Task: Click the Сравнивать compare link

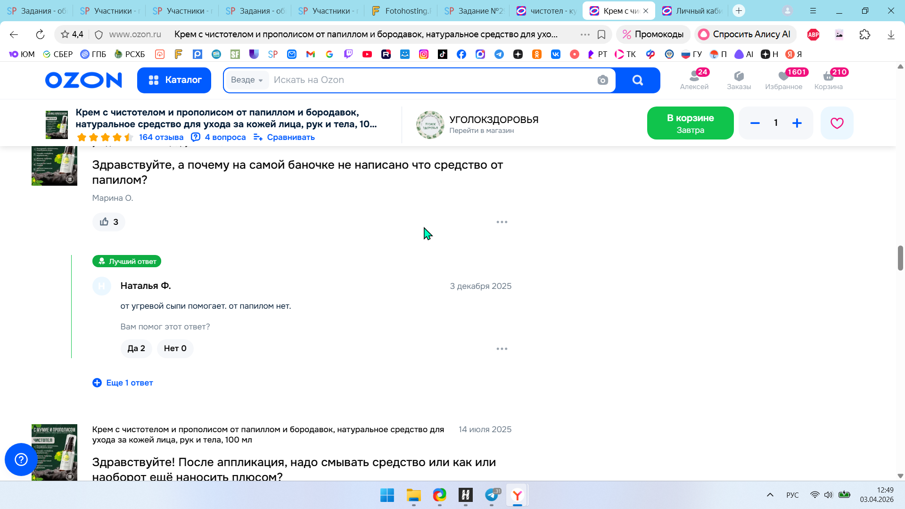Action: coord(284,137)
